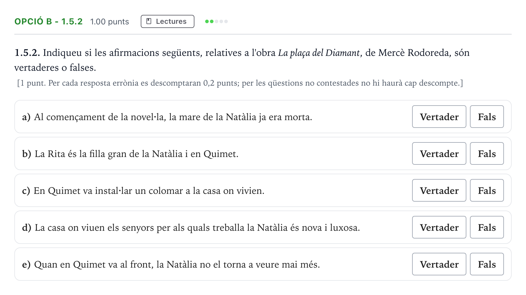Mark statement a) as Fals
Viewport: 526px width, 295px height.
pyautogui.click(x=487, y=117)
